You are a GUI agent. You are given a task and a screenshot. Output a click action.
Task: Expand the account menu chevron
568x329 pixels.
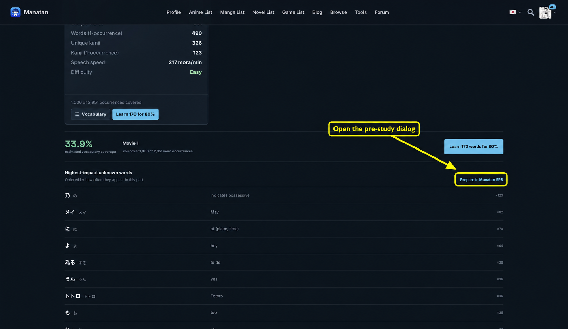(x=555, y=13)
